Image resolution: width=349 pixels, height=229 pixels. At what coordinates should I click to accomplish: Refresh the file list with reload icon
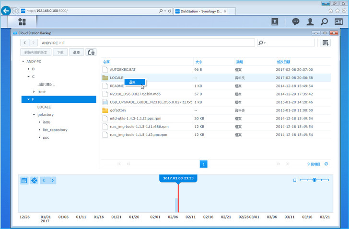pyautogui.click(x=326, y=164)
